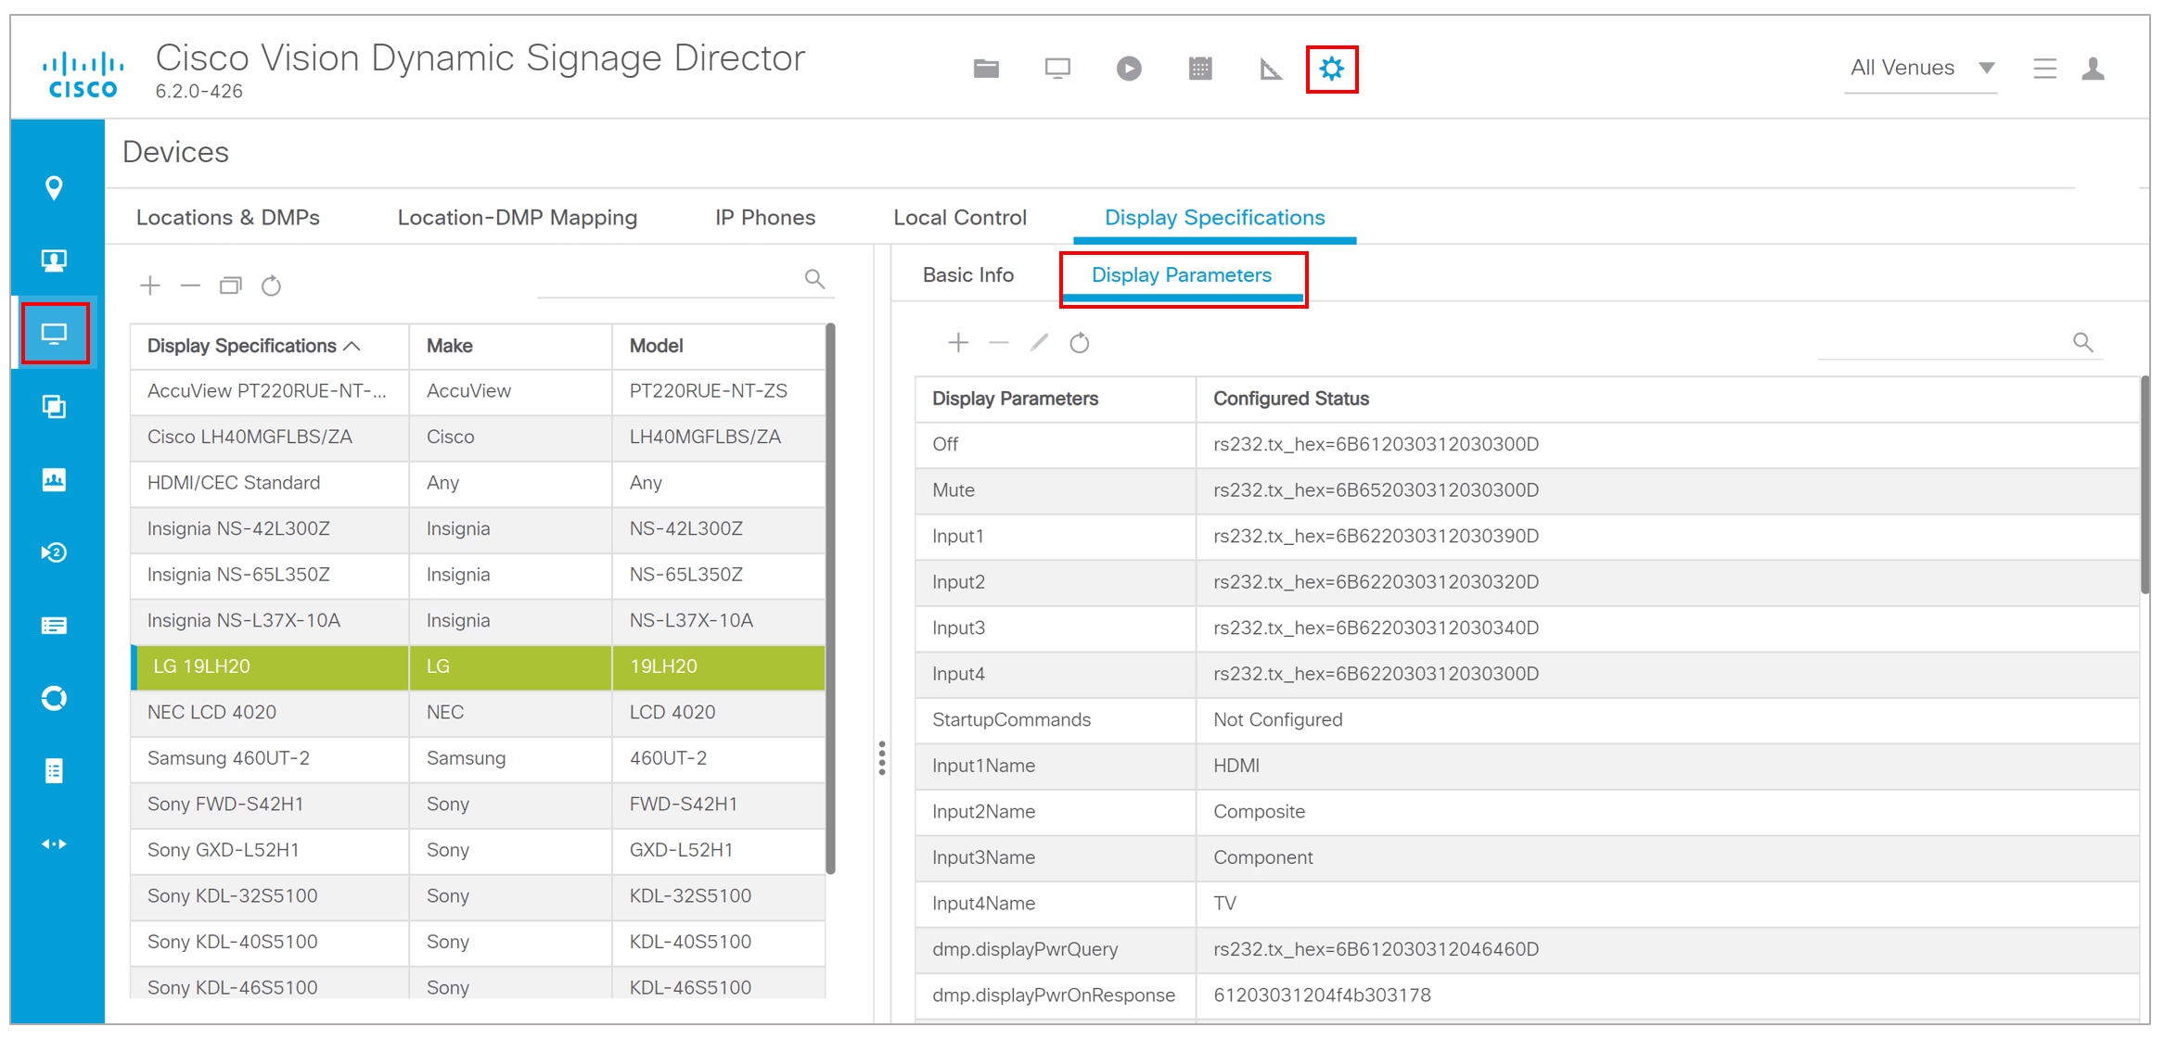The height and width of the screenshot is (1040, 2164).
Task: Select the bar chart sidebar icon
Action: tap(55, 479)
